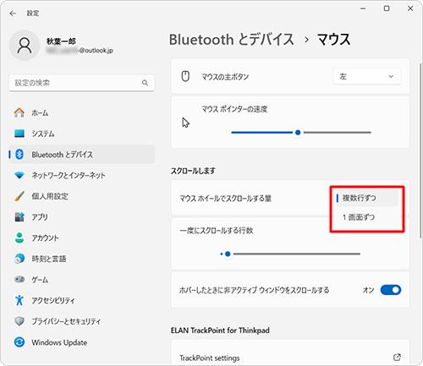Click the 個人用設定 paintbrush icon
The width and height of the screenshot is (423, 366).
click(19, 196)
